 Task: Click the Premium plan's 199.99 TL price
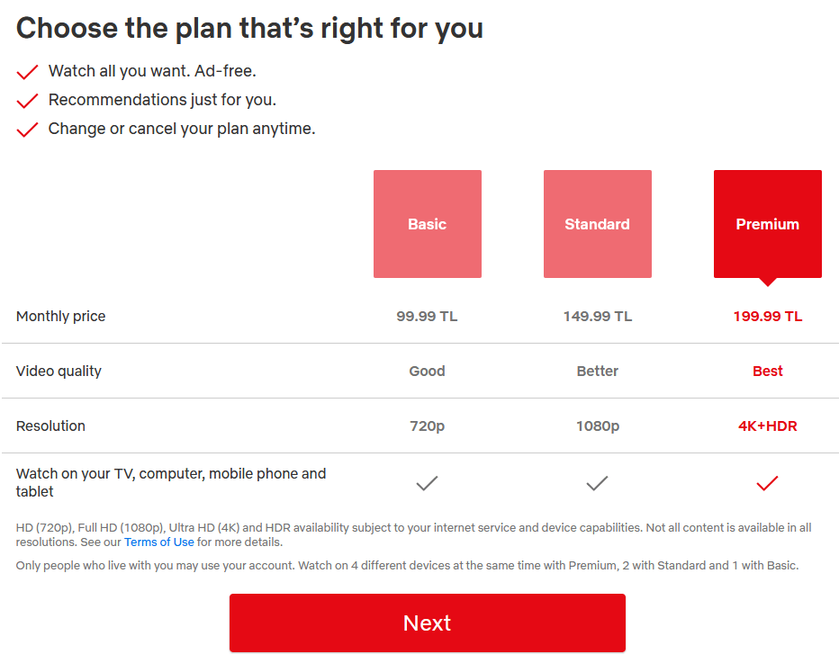pyautogui.click(x=767, y=316)
